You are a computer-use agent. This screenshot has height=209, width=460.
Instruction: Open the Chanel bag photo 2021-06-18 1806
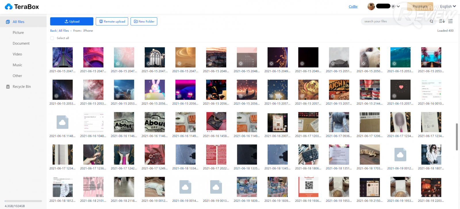(308, 155)
